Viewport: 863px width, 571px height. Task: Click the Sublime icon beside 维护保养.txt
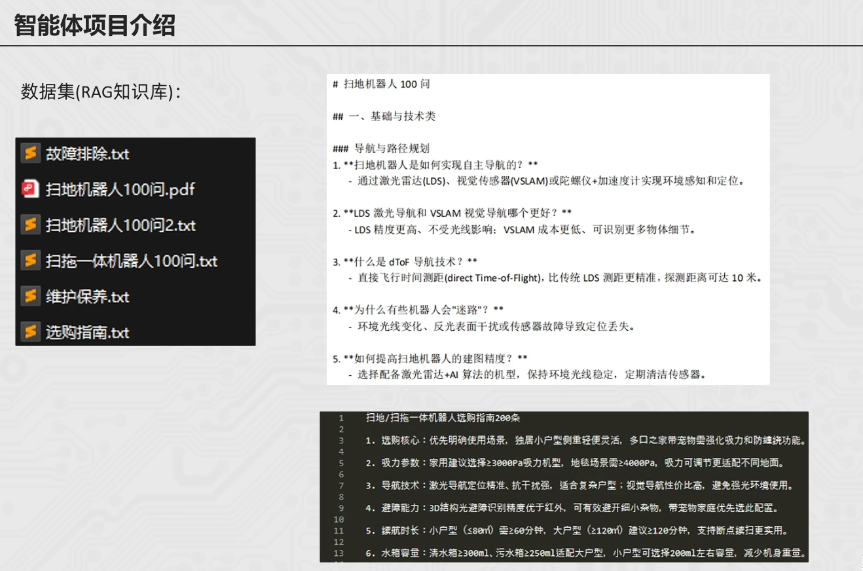(x=29, y=297)
